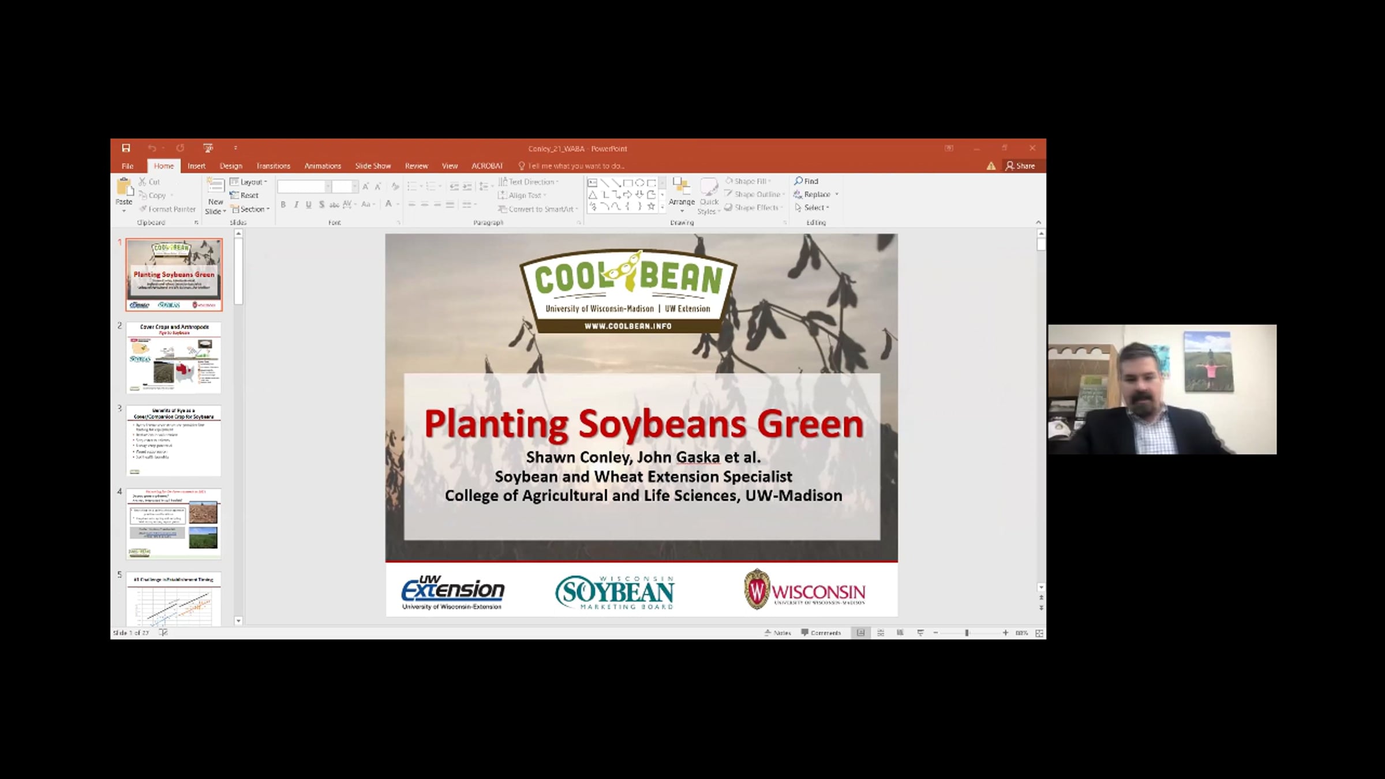This screenshot has height=779, width=1385.
Task: Apply bullet list formatting
Action: pyautogui.click(x=412, y=186)
